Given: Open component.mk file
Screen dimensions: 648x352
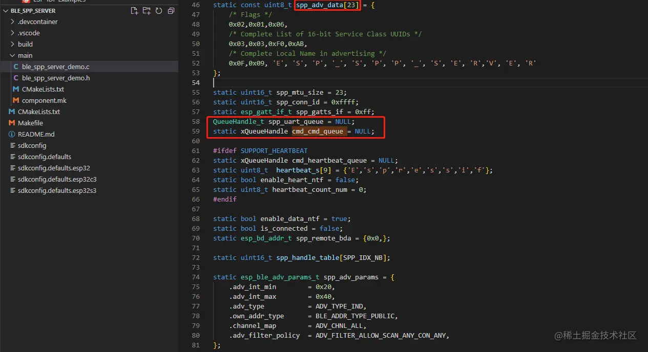Looking at the screenshot, I should coord(89,100).
